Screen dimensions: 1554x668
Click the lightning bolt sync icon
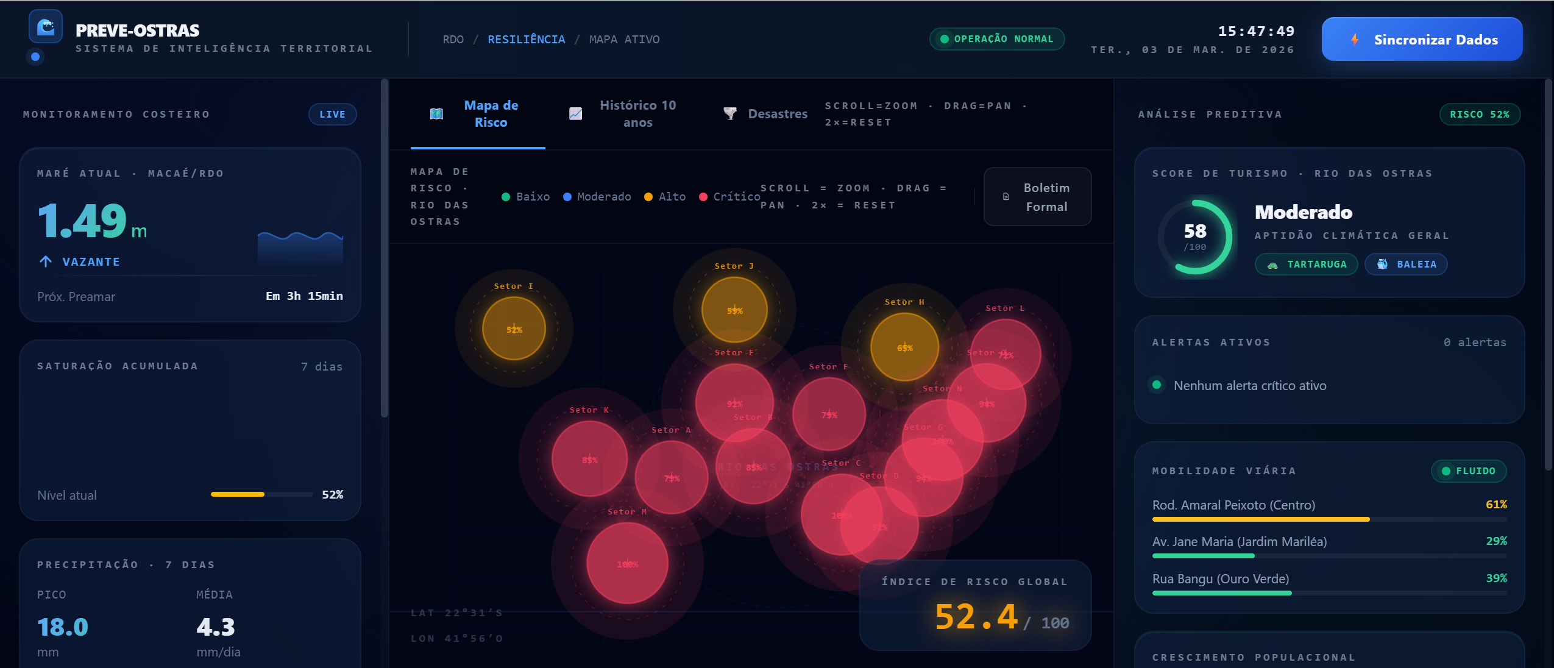point(1354,40)
